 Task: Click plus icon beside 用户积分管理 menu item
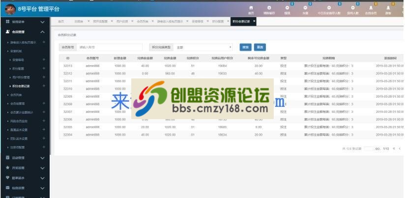(x=44, y=77)
